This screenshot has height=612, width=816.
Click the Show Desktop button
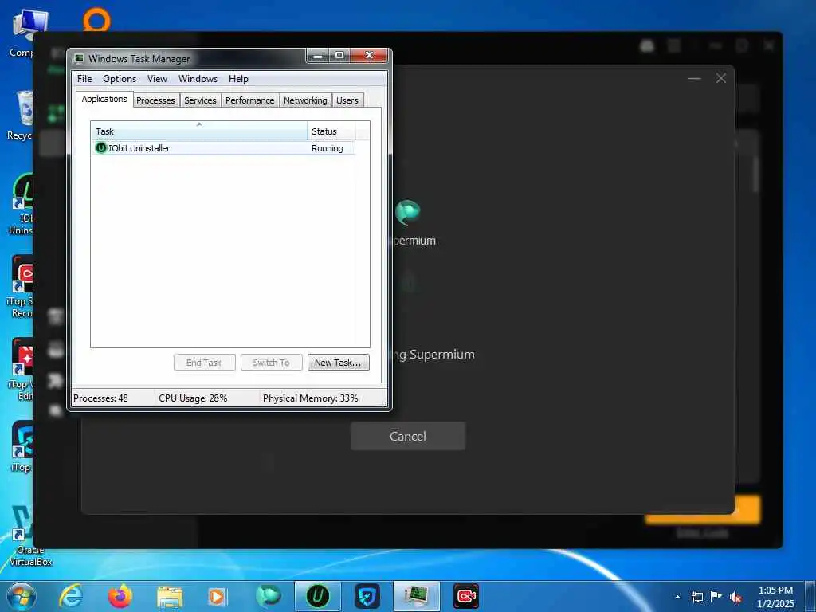[x=810, y=596]
